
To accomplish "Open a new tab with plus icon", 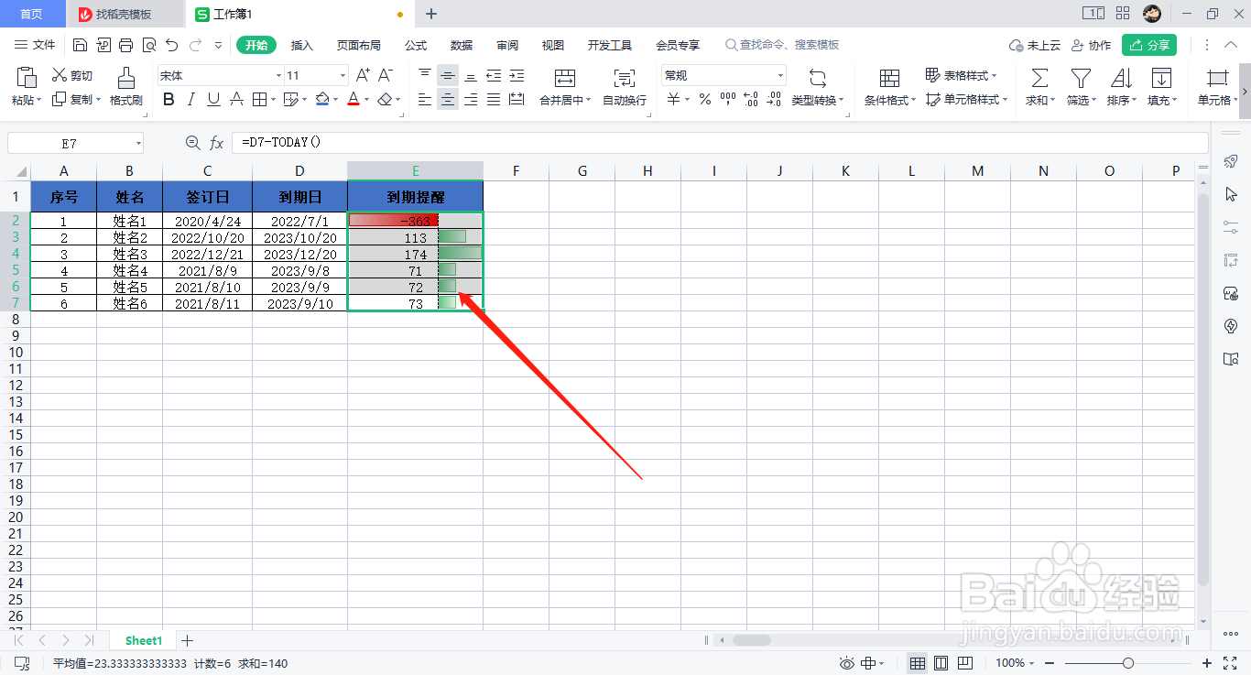I will [431, 14].
